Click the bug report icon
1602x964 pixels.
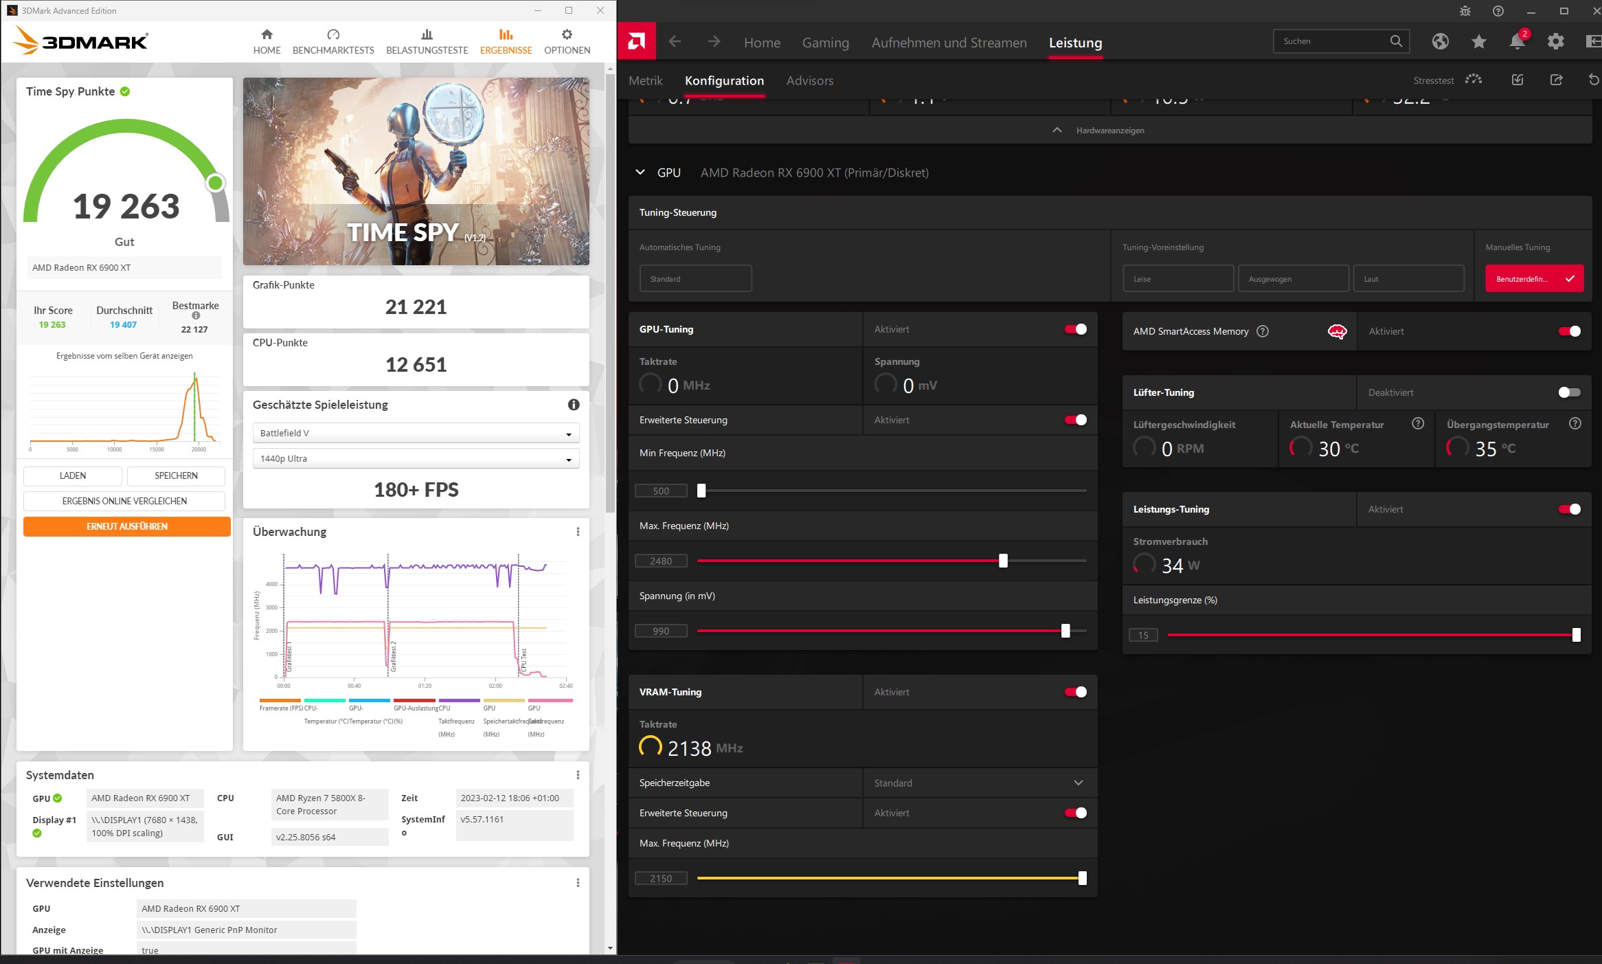[1465, 11]
